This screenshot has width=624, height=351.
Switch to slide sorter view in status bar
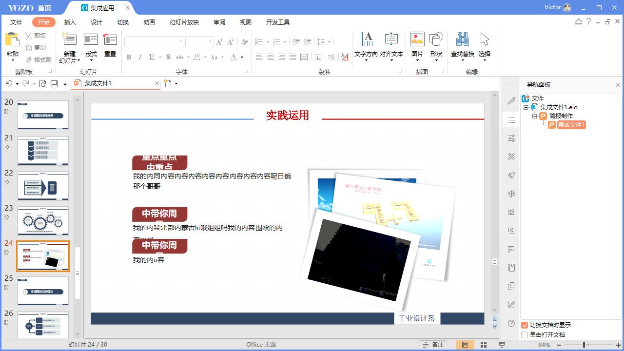pos(483,344)
